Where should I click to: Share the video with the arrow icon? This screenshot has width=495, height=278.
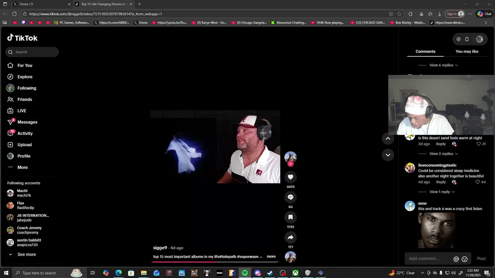click(290, 237)
